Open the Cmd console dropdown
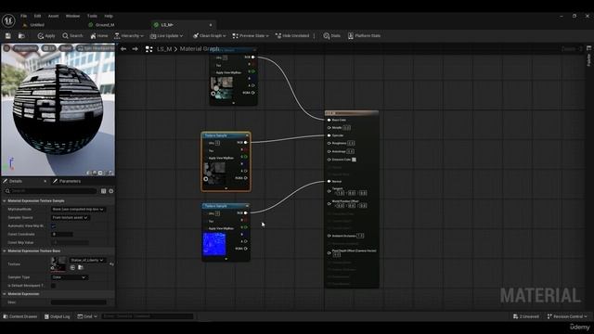 [x=87, y=316]
